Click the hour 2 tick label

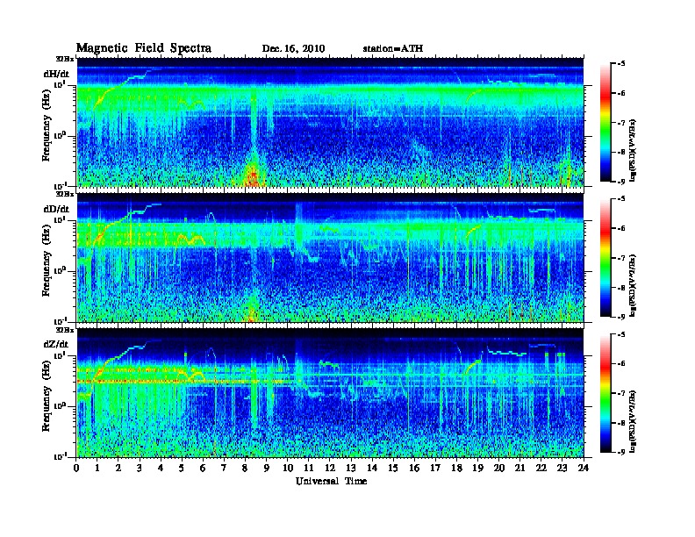click(118, 468)
